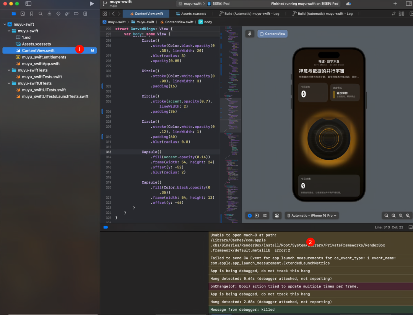Toggle the inspector panel in the toolbar
Image resolution: width=413 pixels, height=315 pixels.
pyautogui.click(x=409, y=4)
